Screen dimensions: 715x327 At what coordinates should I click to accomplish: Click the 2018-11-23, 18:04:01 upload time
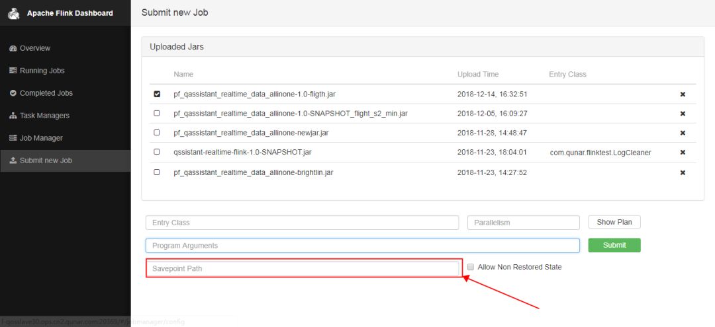tap(492, 152)
